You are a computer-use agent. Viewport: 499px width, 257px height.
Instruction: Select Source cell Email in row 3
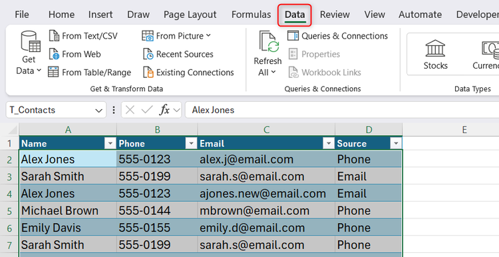(x=369, y=176)
